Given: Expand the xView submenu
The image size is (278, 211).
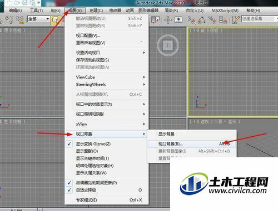Looking at the screenshot, I should (107, 124).
